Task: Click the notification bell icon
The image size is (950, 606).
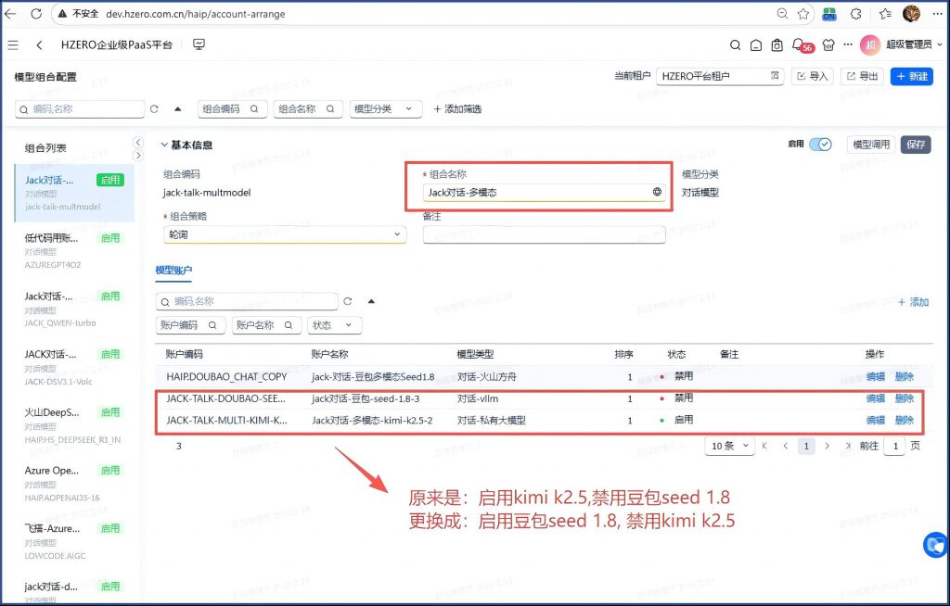Action: [798, 44]
